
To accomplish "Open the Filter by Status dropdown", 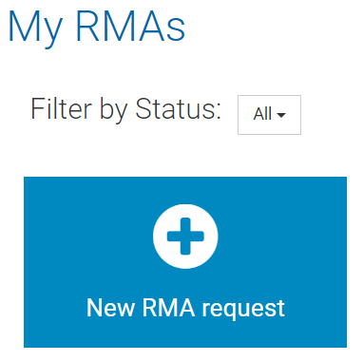I will tap(269, 115).
